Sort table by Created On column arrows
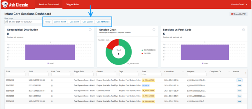 [x=183, y=72]
